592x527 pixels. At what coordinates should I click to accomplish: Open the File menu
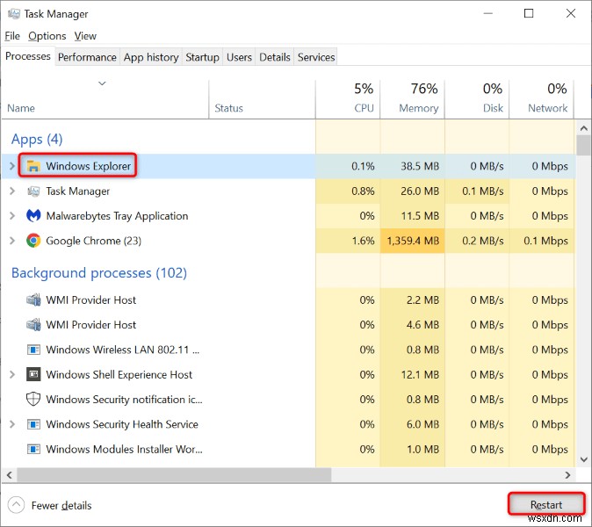click(12, 36)
